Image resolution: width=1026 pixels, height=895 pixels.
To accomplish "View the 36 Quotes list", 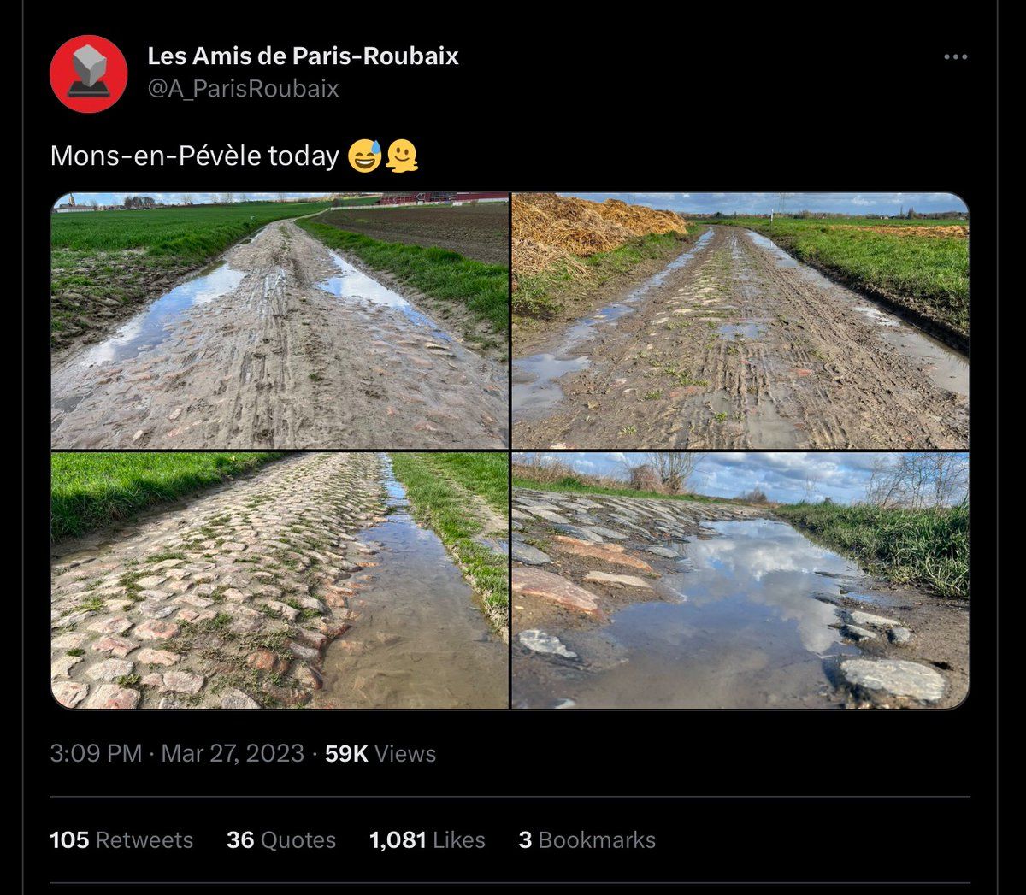I will point(281,840).
